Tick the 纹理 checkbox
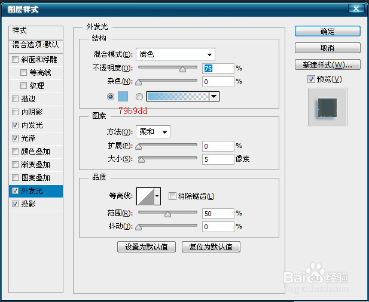 [23, 86]
